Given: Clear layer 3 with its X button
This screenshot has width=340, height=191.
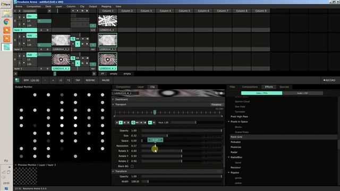Looking at the screenshot, I should pyautogui.click(x=15, y=21).
